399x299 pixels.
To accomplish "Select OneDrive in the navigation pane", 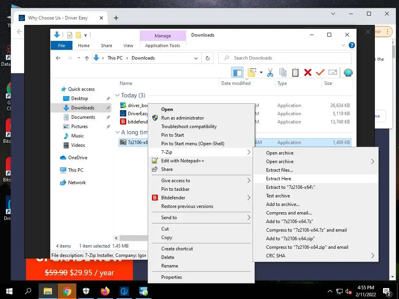I will [x=78, y=158].
